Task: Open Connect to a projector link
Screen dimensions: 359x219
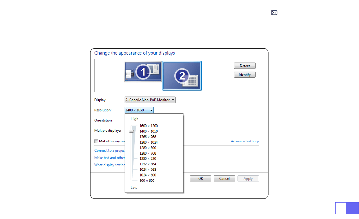Action: pyautogui.click(x=109, y=151)
